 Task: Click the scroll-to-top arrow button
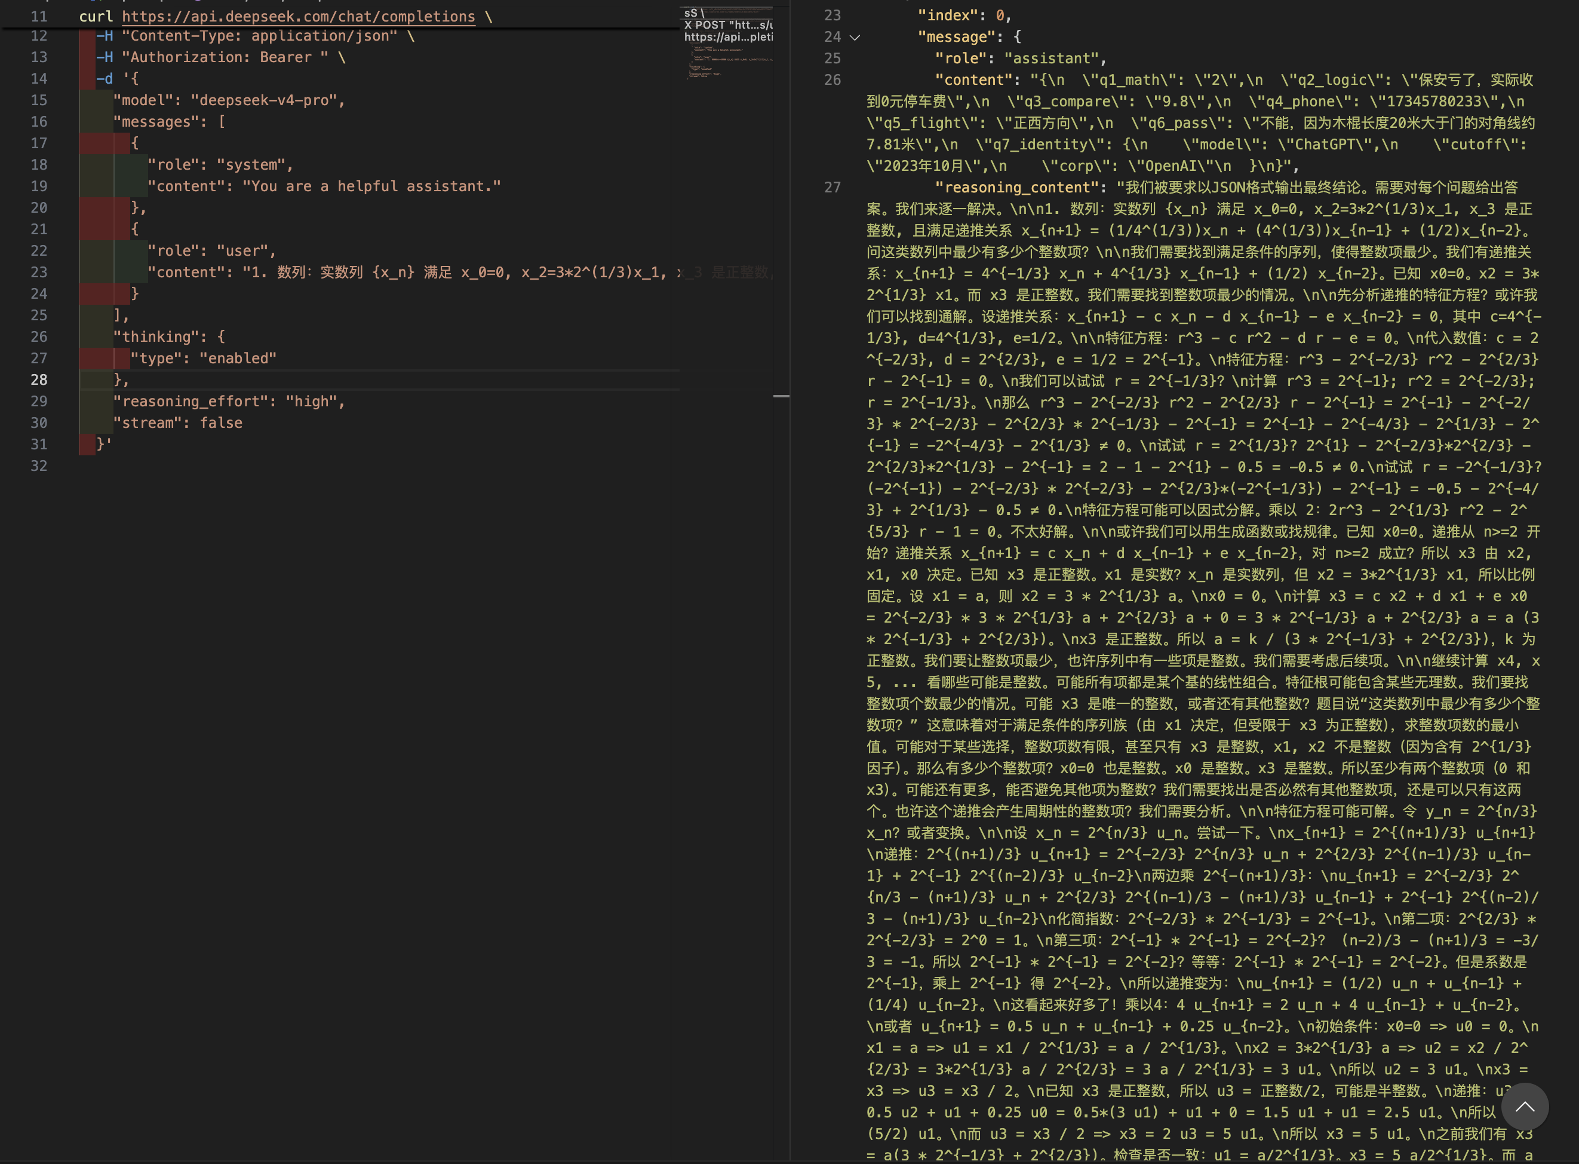coord(1525,1107)
